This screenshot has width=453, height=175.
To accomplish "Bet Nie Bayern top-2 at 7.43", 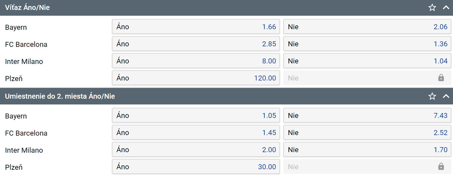I will 367,115.
